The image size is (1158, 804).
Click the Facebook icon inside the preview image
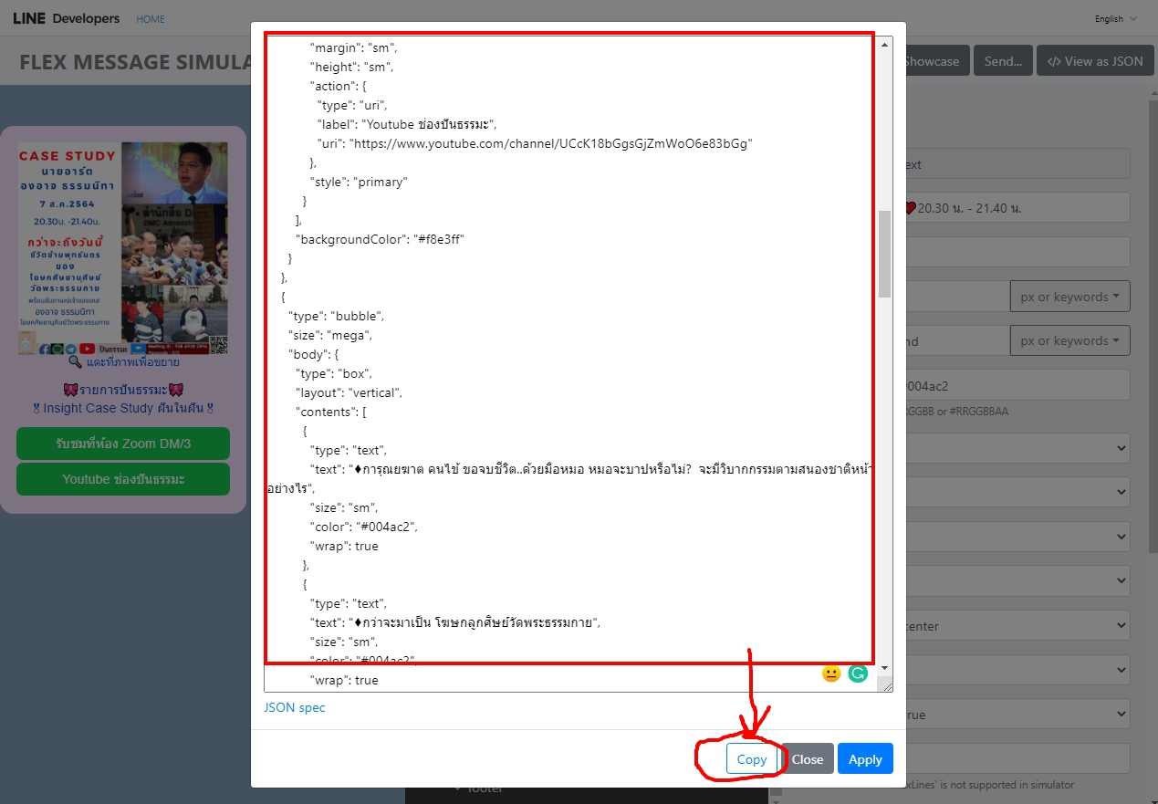click(x=44, y=349)
